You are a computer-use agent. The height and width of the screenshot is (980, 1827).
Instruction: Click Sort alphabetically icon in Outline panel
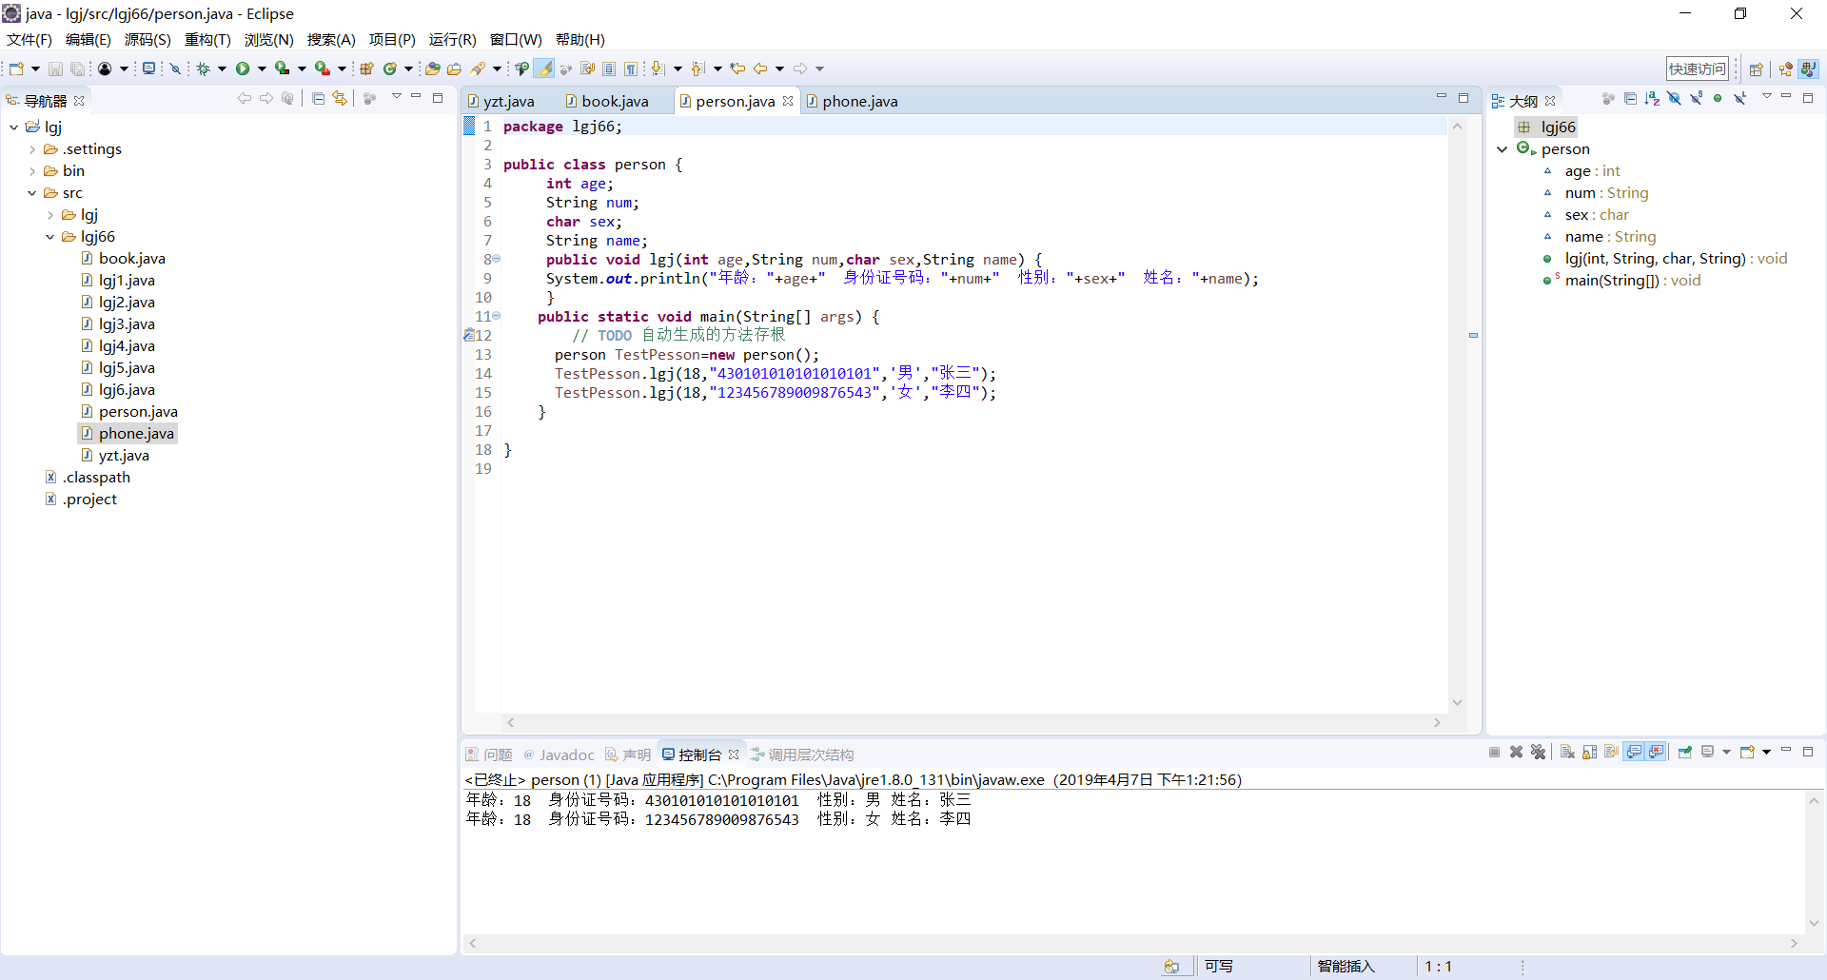point(1652,99)
